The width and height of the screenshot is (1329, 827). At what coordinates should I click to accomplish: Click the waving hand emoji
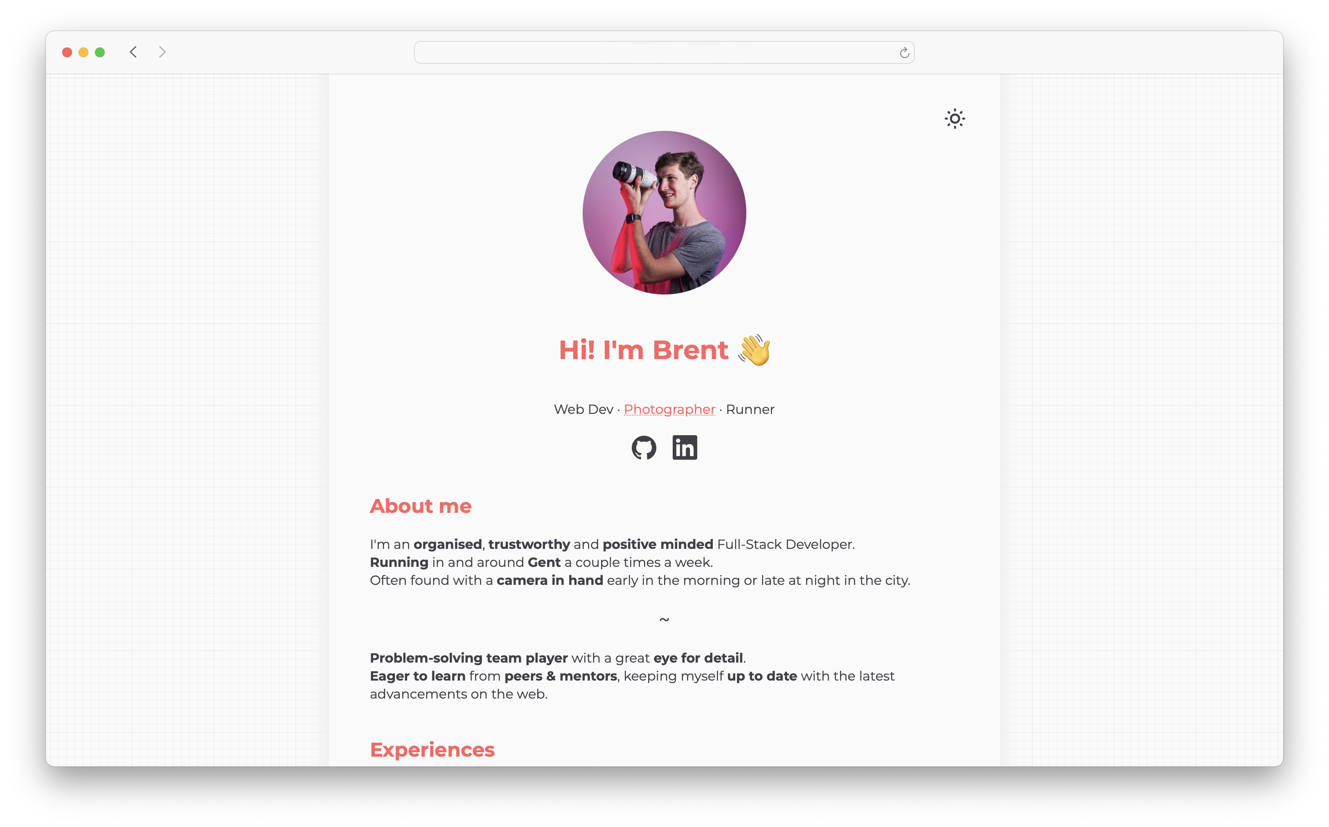pos(754,350)
